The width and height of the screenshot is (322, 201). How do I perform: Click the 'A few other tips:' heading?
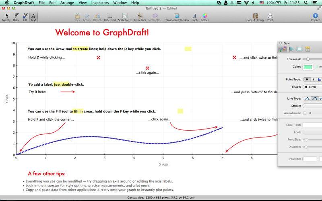point(47,174)
